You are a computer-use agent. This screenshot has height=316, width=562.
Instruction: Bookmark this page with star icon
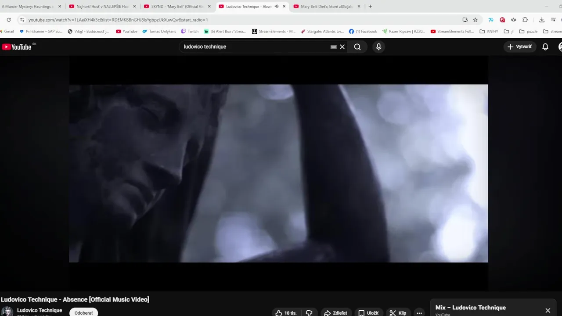[x=475, y=20]
